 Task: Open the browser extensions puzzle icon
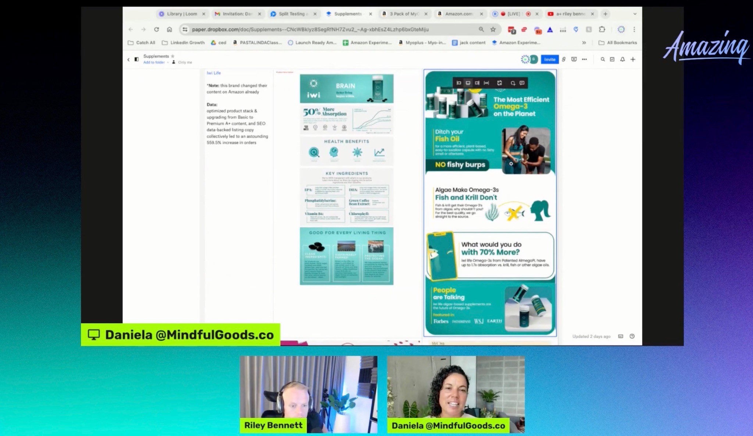[602, 29]
